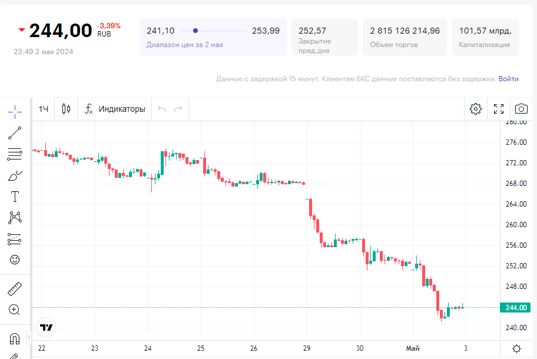Open the candlestick chart style menu
Image resolution: width=537 pixels, height=359 pixels.
[66, 109]
